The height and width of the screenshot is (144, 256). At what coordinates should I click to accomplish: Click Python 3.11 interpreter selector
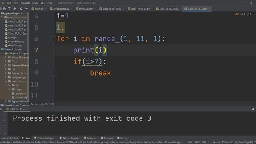237,142
